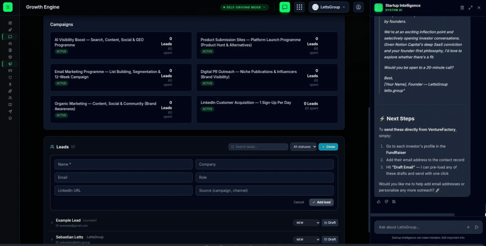Viewport: 486px width, 246px height.
Task: Click the horizontal scrollbar in chat panel
Action: click(412, 215)
